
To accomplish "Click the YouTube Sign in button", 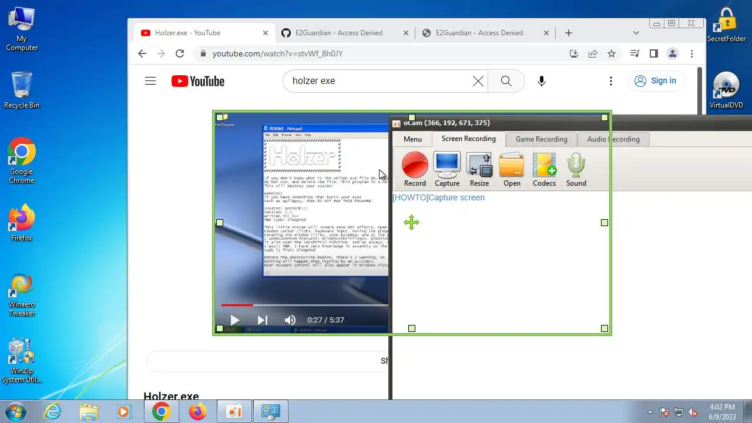I will click(656, 81).
